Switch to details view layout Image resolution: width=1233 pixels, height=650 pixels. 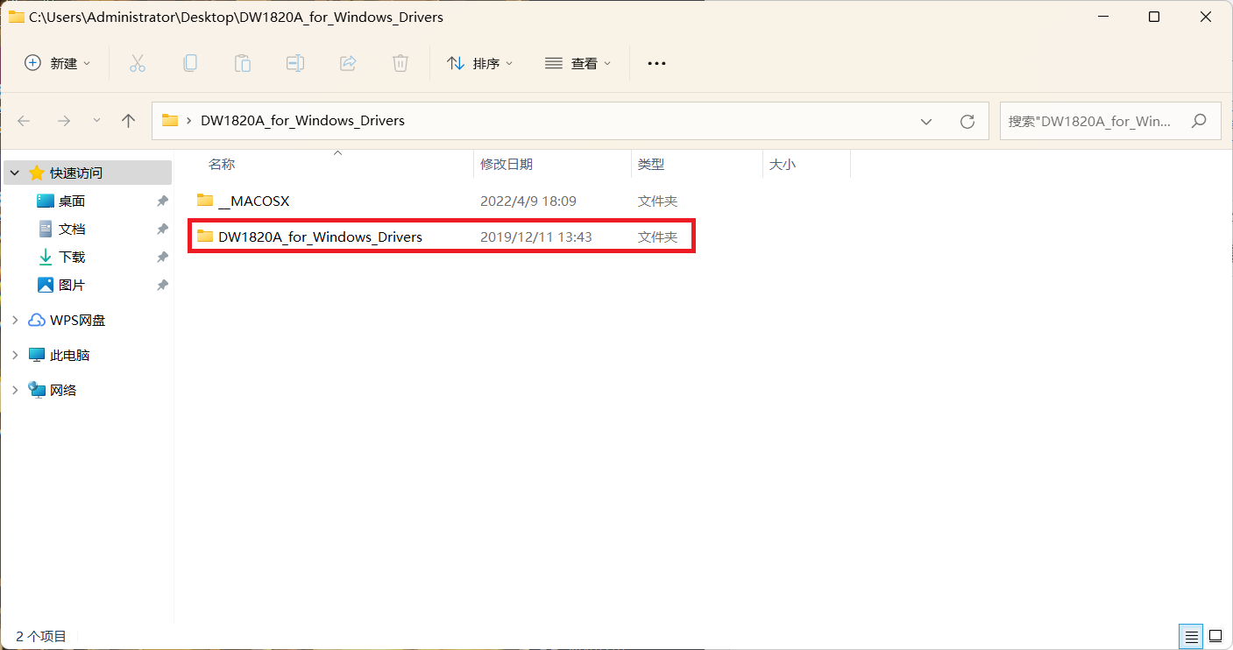tap(1190, 636)
